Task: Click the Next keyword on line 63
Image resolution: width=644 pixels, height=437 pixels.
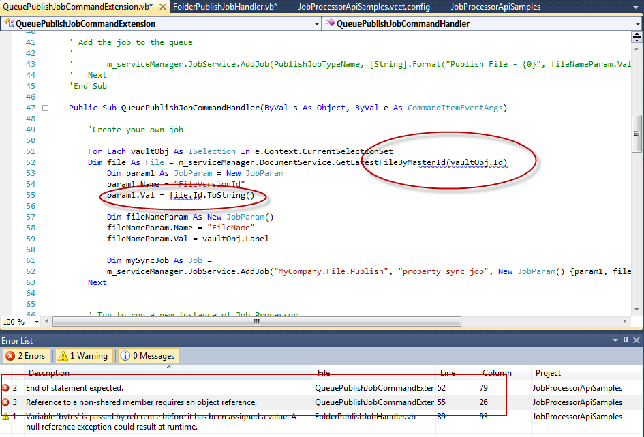Action: [x=97, y=282]
